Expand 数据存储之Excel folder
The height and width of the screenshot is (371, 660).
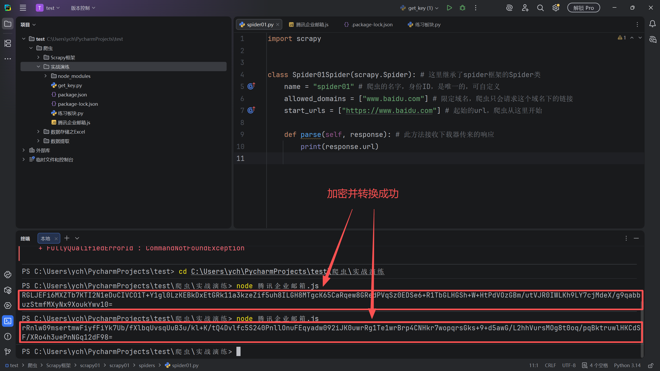tap(38, 131)
